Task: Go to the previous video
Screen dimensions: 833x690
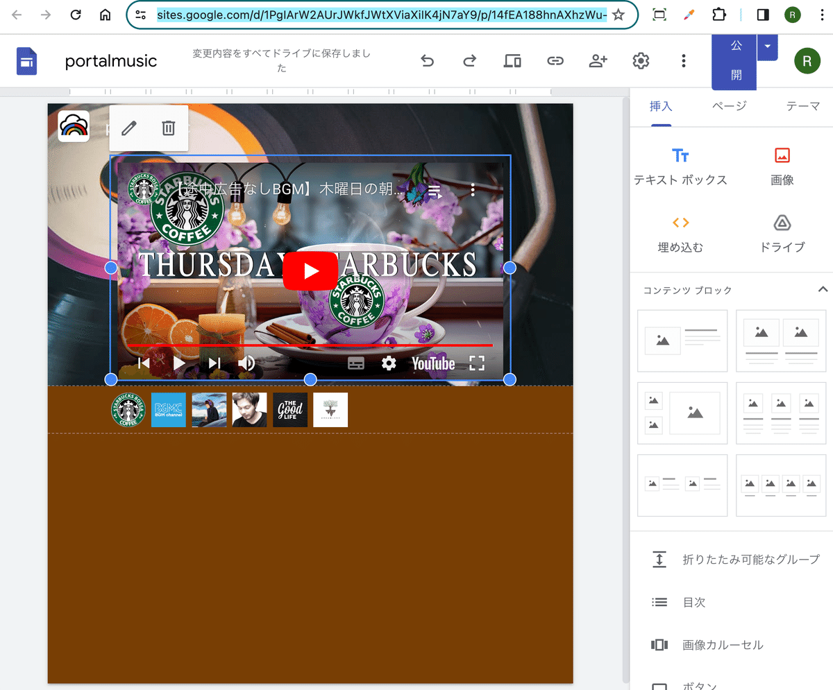Action: click(144, 363)
